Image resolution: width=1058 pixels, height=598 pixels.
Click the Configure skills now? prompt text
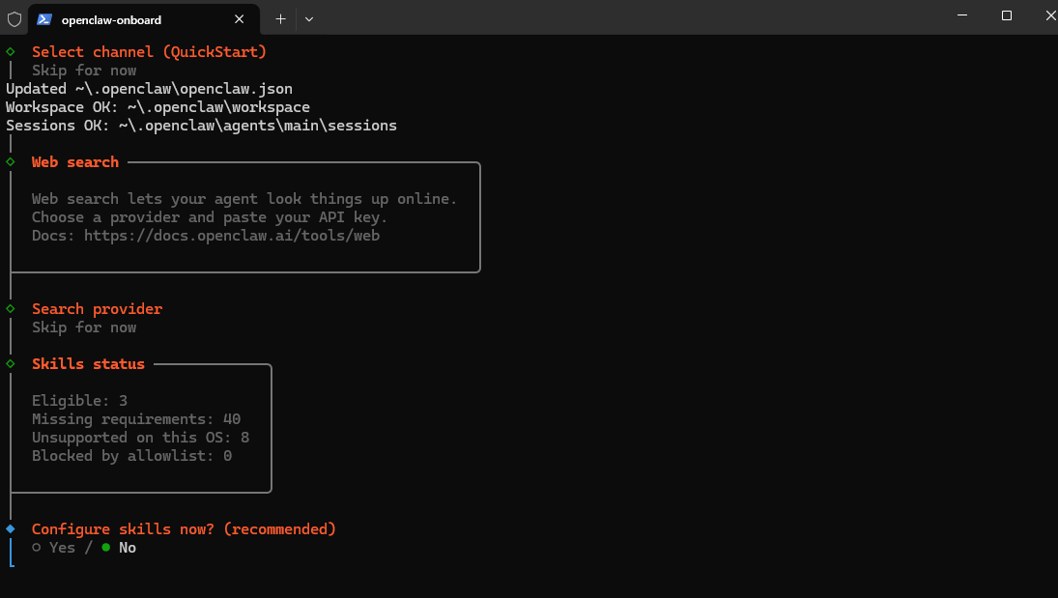click(x=184, y=529)
